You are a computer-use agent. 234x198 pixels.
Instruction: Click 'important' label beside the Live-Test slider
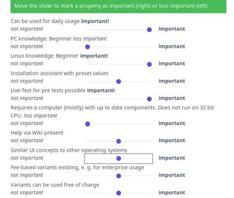172,98
